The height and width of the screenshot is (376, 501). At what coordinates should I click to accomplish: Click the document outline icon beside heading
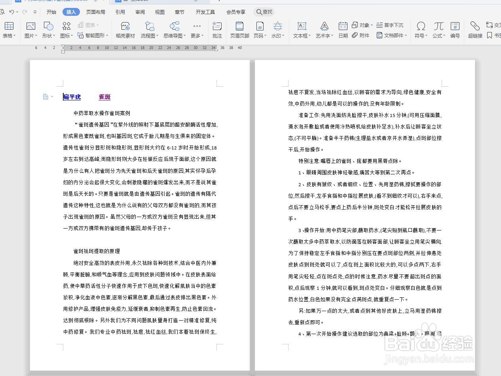[46, 97]
